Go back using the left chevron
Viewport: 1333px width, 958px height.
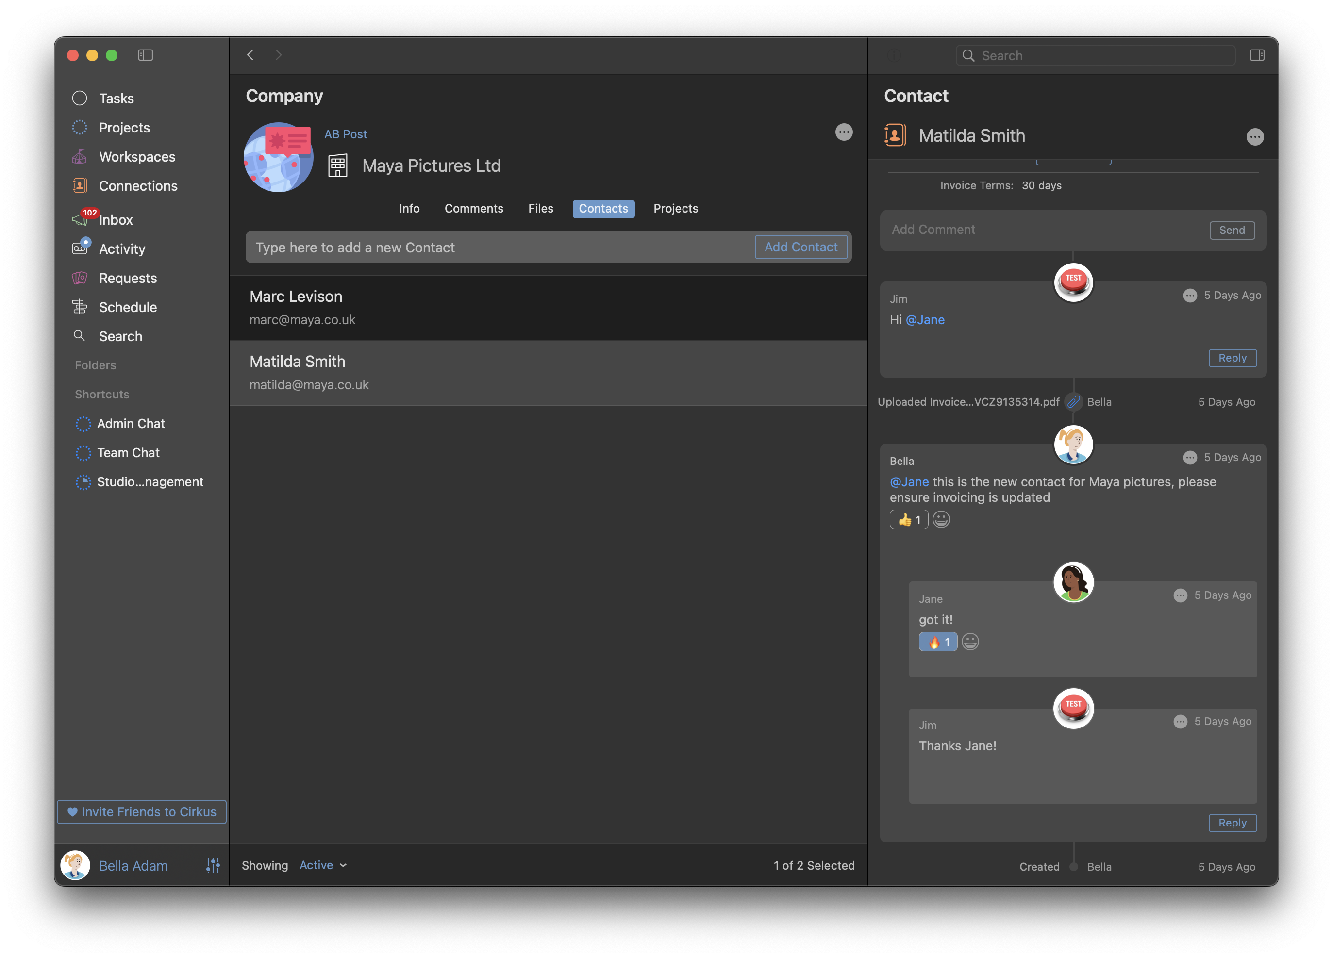250,55
